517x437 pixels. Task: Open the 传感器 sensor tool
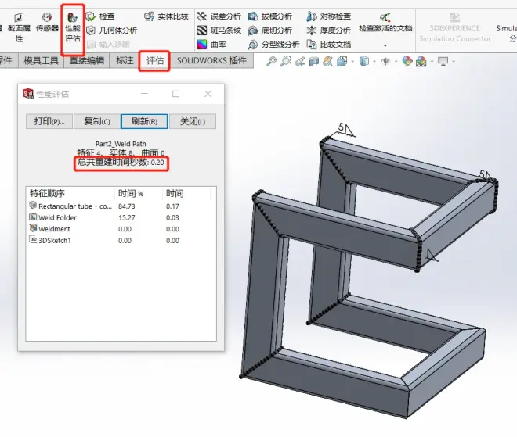click(x=47, y=23)
